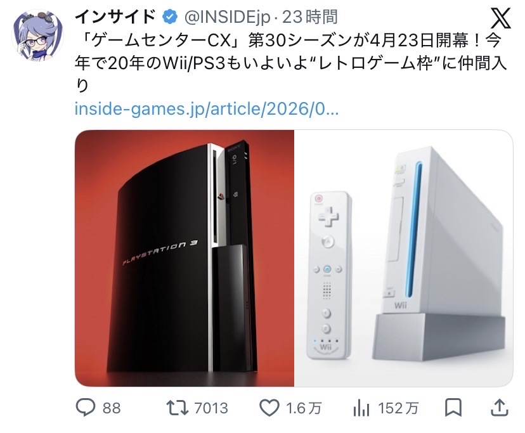The width and height of the screenshot is (525, 433).
Task: View the Wii console image
Action: 403,258
